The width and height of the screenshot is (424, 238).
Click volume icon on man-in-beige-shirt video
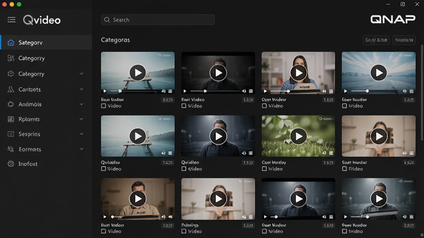click(163, 217)
